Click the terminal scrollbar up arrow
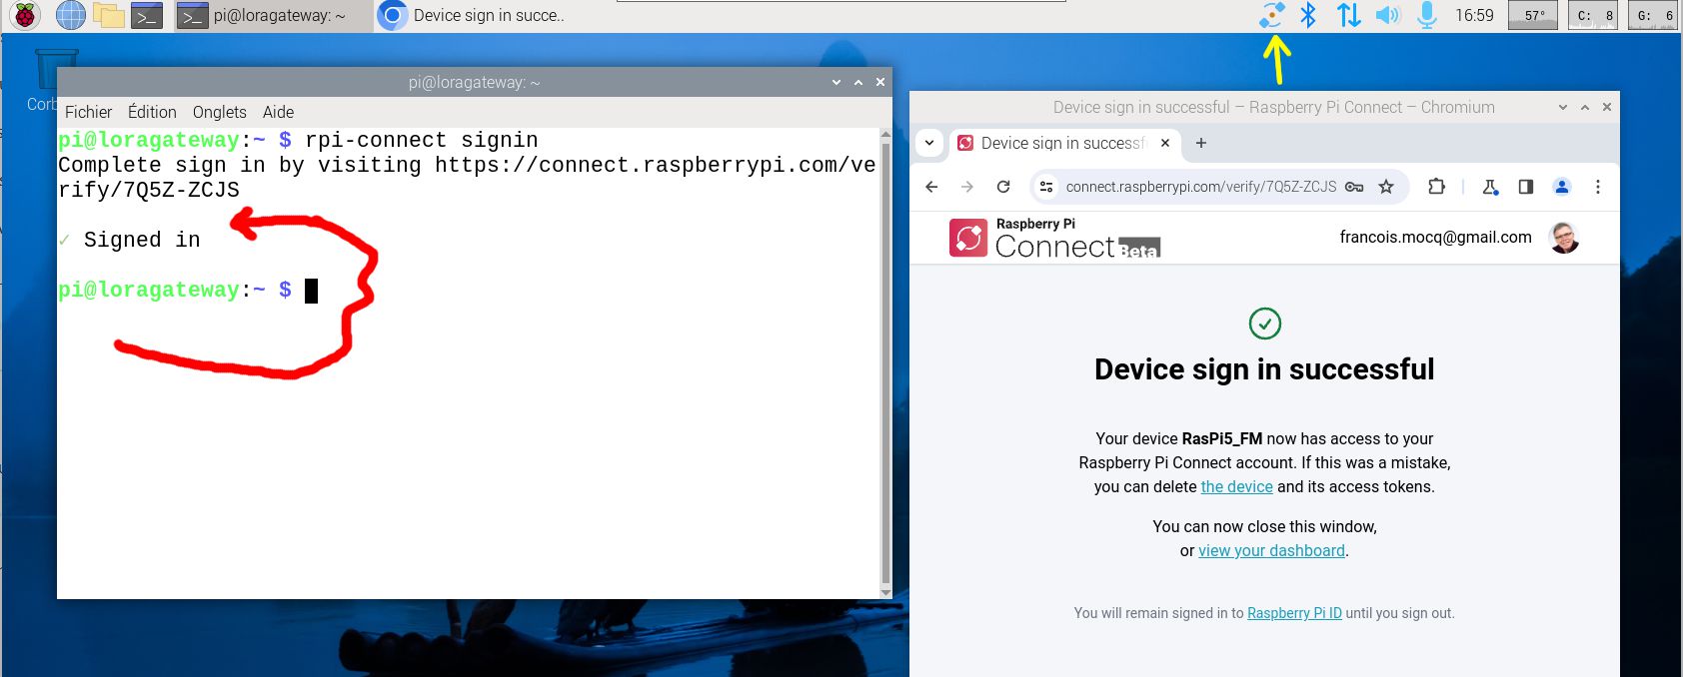The width and height of the screenshot is (1683, 677). (884, 134)
